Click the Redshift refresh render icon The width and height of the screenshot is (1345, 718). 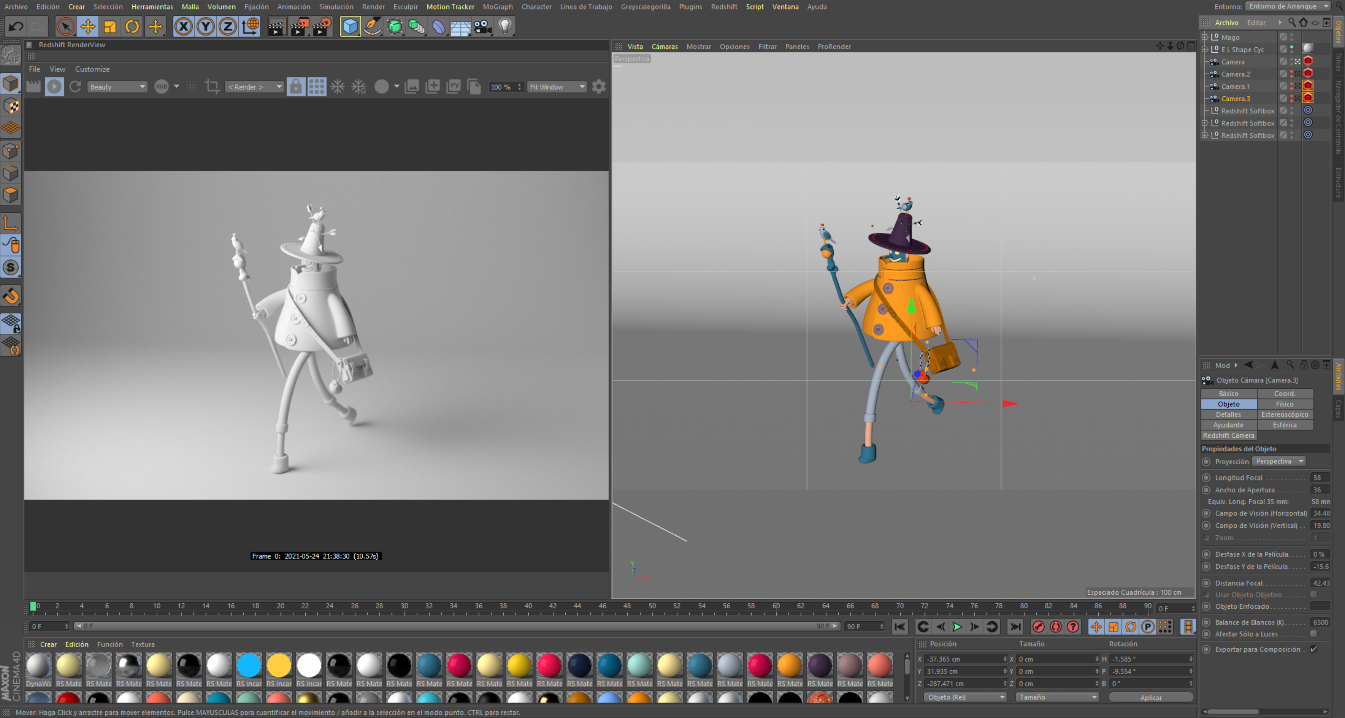click(75, 87)
